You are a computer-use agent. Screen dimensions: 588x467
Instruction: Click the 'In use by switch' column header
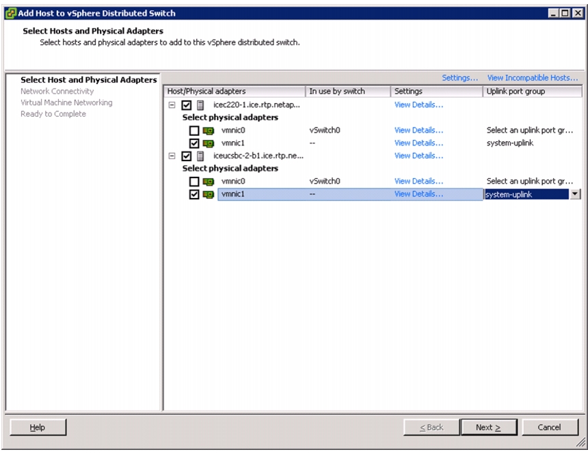348,91
